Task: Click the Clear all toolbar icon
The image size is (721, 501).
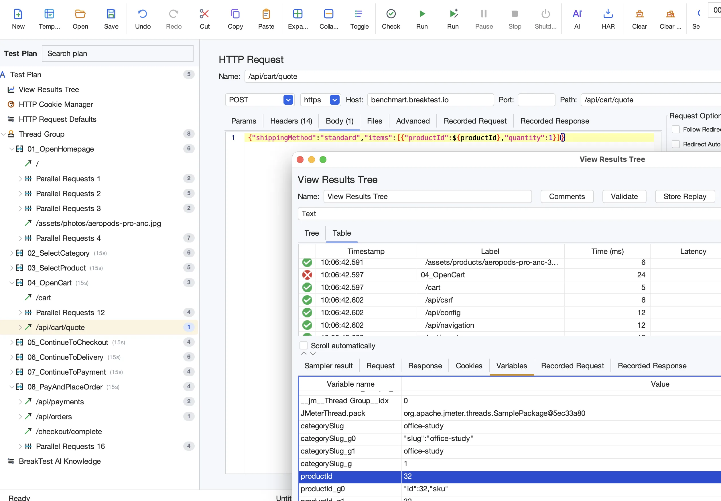Action: point(670,14)
